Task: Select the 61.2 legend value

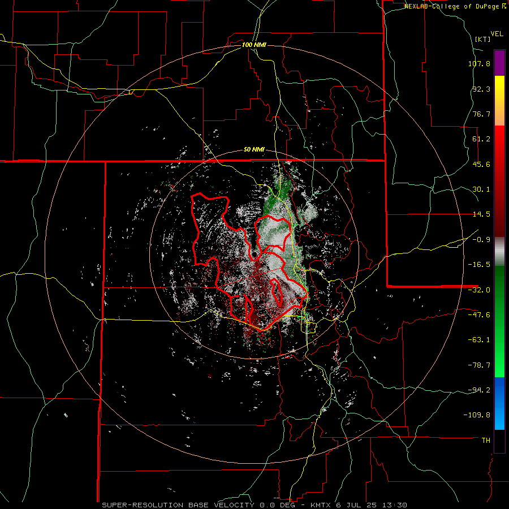Action: (481, 139)
